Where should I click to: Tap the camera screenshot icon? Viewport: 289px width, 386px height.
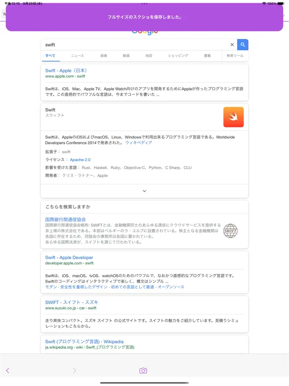pos(143,371)
